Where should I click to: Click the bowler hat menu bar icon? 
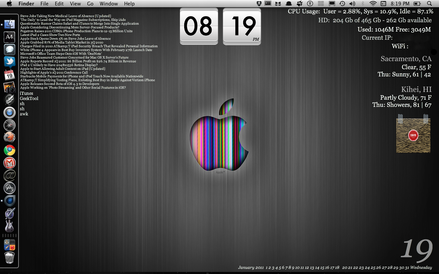[x=289, y=3]
